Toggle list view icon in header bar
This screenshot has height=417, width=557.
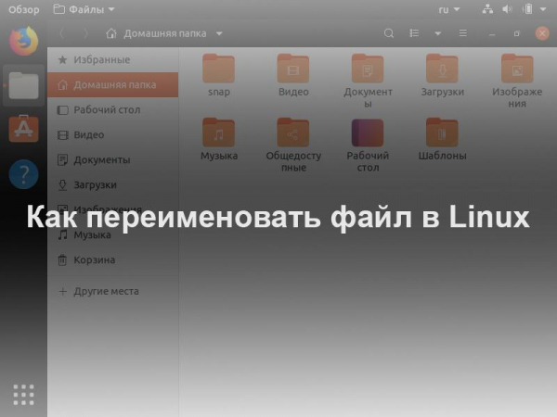coord(414,33)
